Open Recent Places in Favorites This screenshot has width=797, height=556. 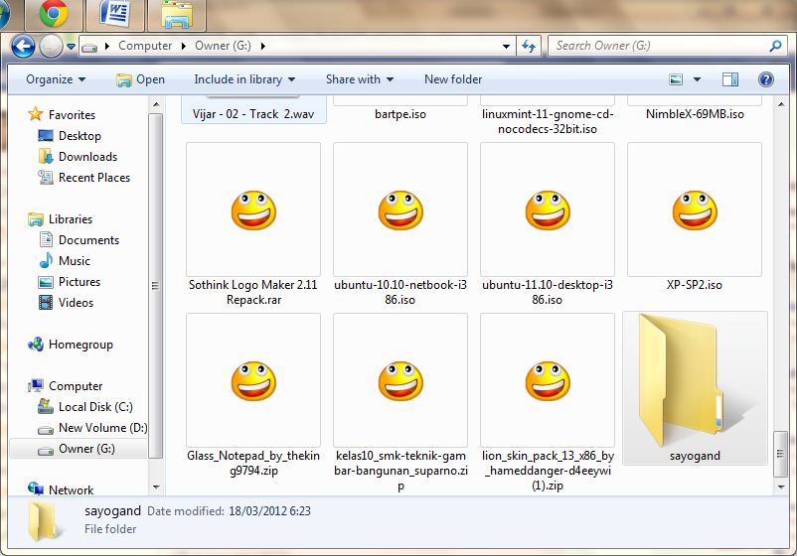[x=83, y=177]
